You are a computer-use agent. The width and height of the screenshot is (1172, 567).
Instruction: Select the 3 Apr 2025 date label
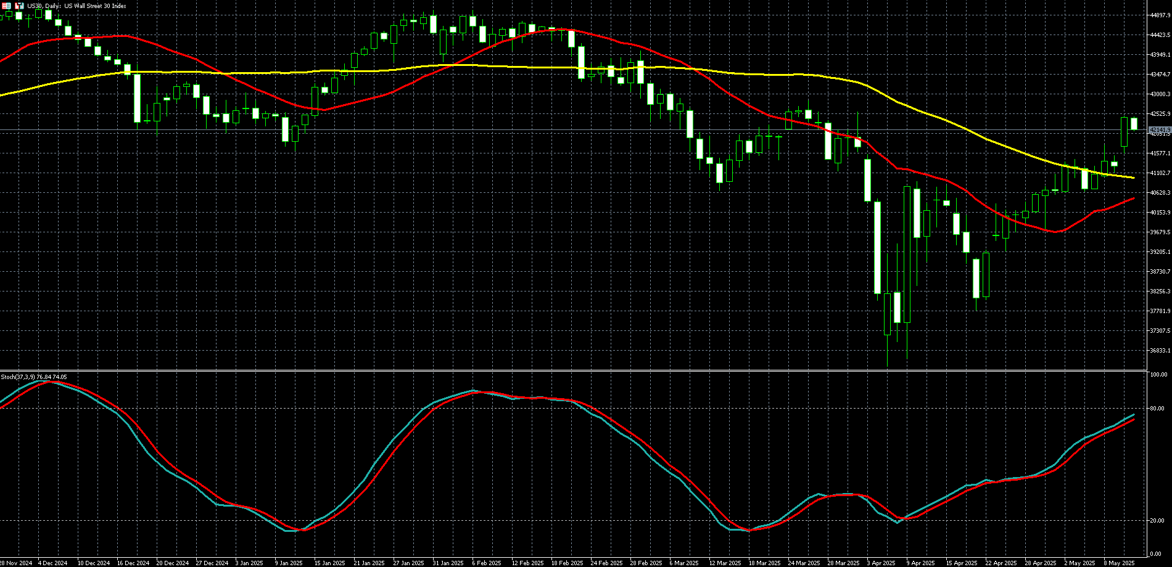(881, 563)
